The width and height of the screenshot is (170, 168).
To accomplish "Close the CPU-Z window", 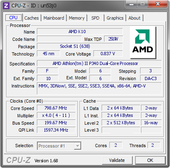I will coord(158,4).
